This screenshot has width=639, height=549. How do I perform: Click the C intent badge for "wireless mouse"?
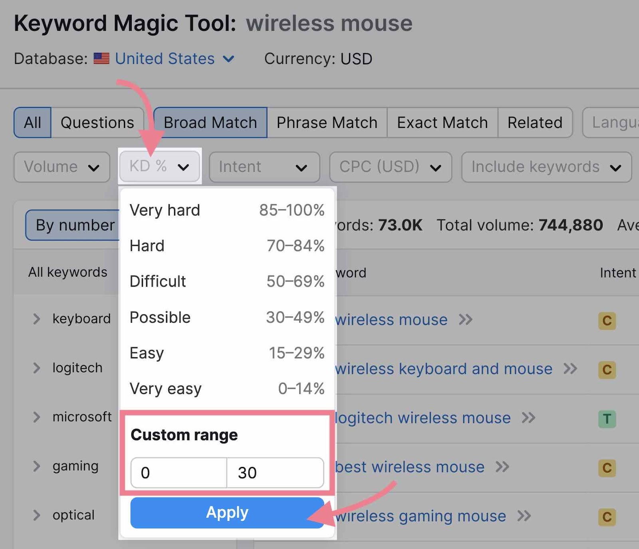(x=607, y=321)
